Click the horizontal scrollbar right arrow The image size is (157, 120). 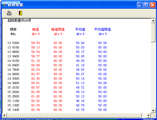[149, 115]
